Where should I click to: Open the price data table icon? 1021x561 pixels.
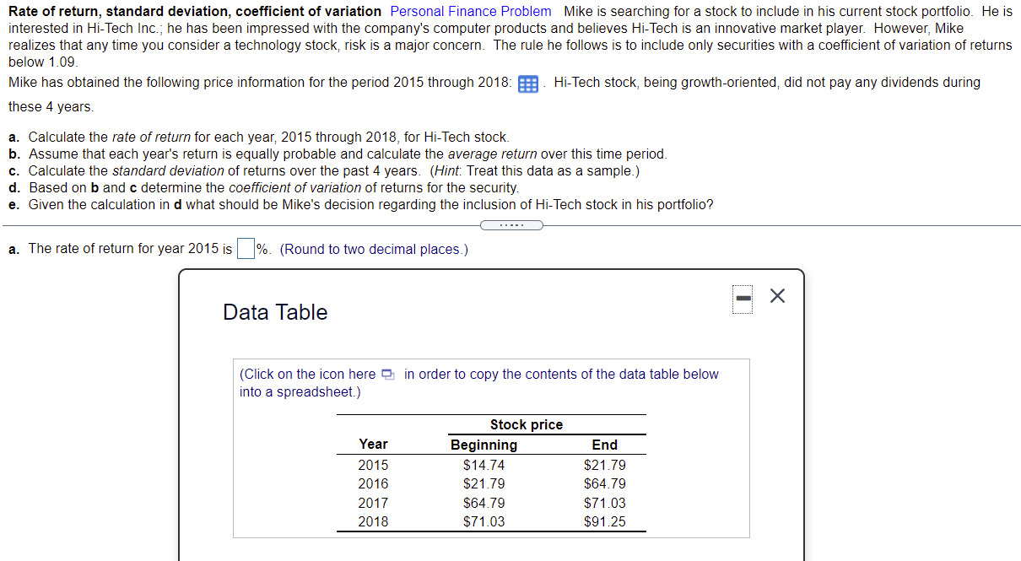click(x=528, y=83)
